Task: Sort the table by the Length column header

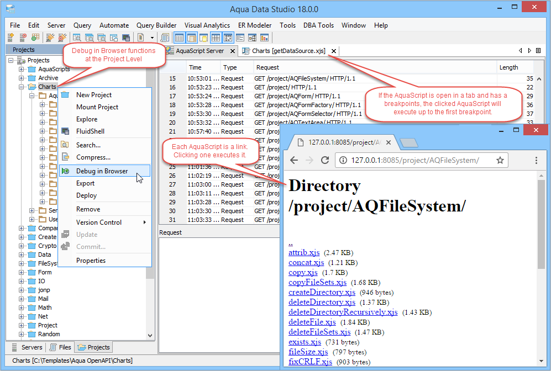Action: [515, 67]
